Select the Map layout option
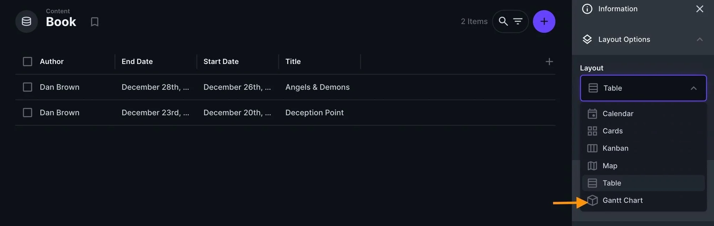 pos(610,166)
